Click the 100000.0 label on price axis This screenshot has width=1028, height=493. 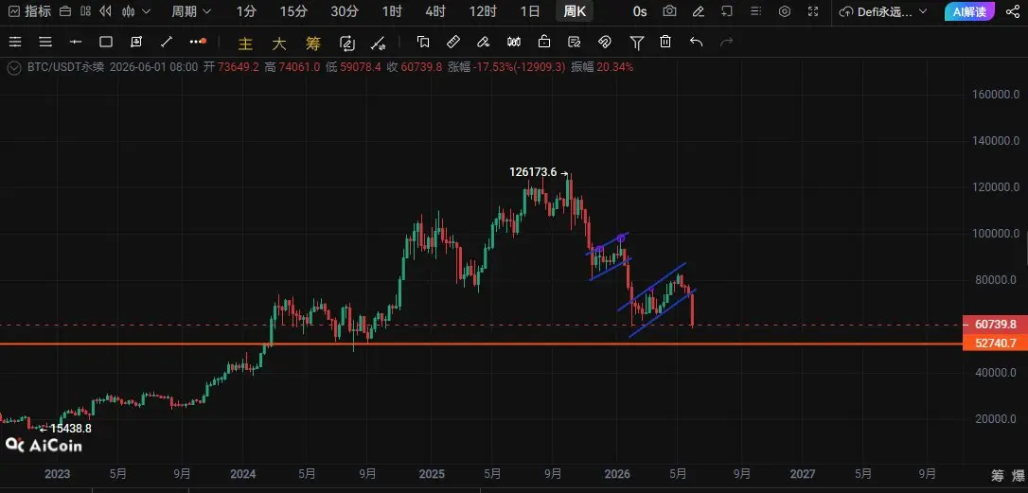pyautogui.click(x=995, y=234)
